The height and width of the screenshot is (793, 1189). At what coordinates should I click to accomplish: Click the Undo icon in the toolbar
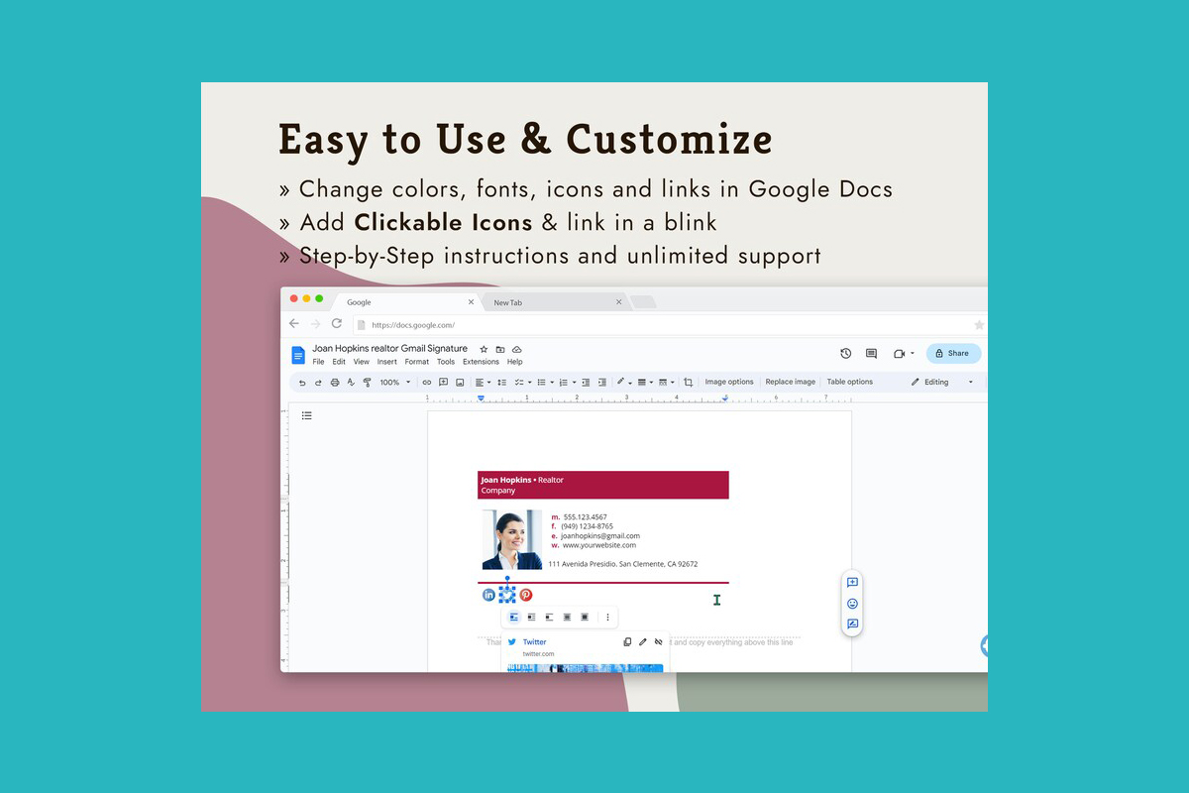point(302,382)
